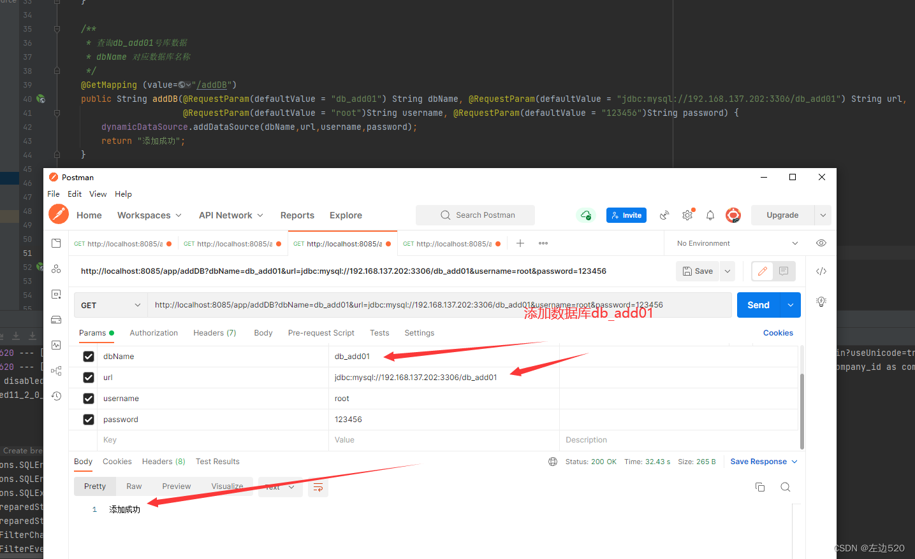The width and height of the screenshot is (915, 559).
Task: Uncheck the username parameter checkbox
Action: [89, 399]
